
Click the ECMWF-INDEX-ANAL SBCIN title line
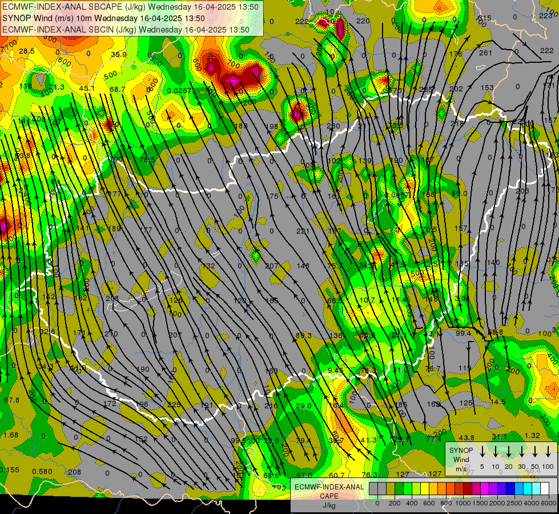(126, 30)
